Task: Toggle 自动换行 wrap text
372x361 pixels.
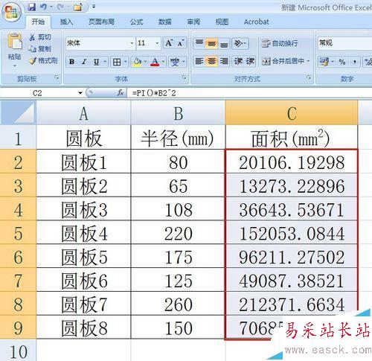Action: [280, 43]
